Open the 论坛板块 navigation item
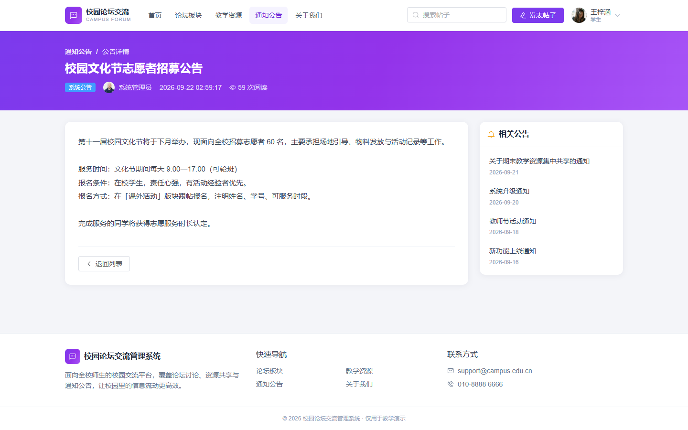The image size is (688, 430). [x=188, y=15]
